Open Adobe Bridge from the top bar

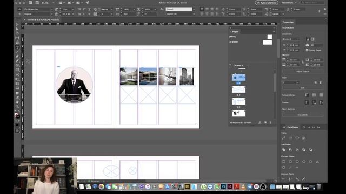pos(30,3)
